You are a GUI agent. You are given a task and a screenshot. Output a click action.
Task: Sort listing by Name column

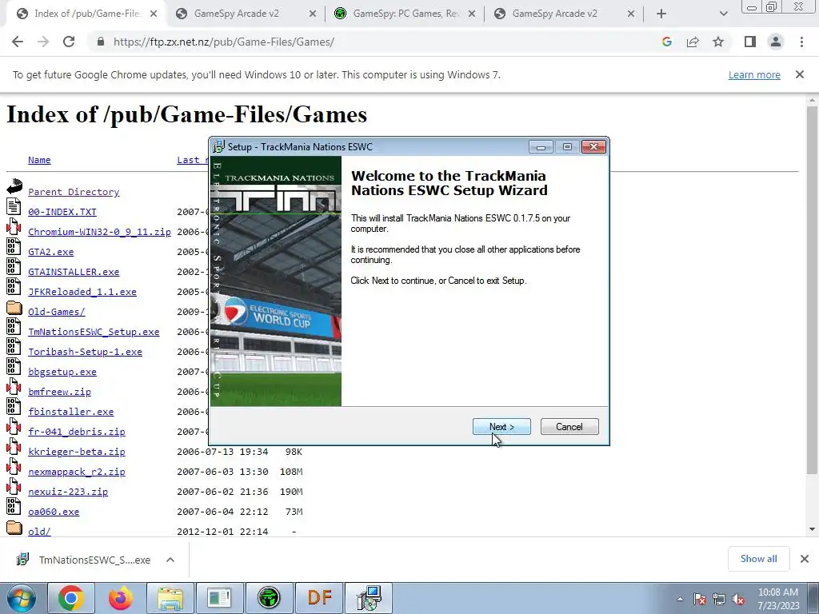[x=39, y=160]
